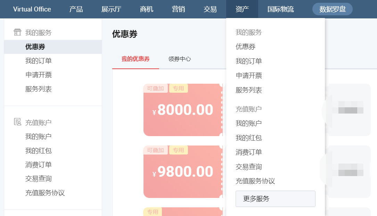Choose 我的红包 in the 资产 dropdown
Viewport: 377px width, 216px height.
[248, 138]
